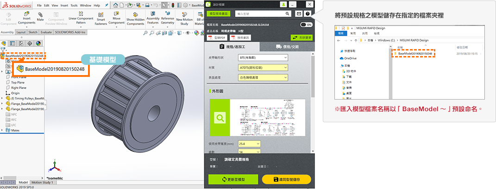Select Top Plane in the feature tree

coord(18,82)
